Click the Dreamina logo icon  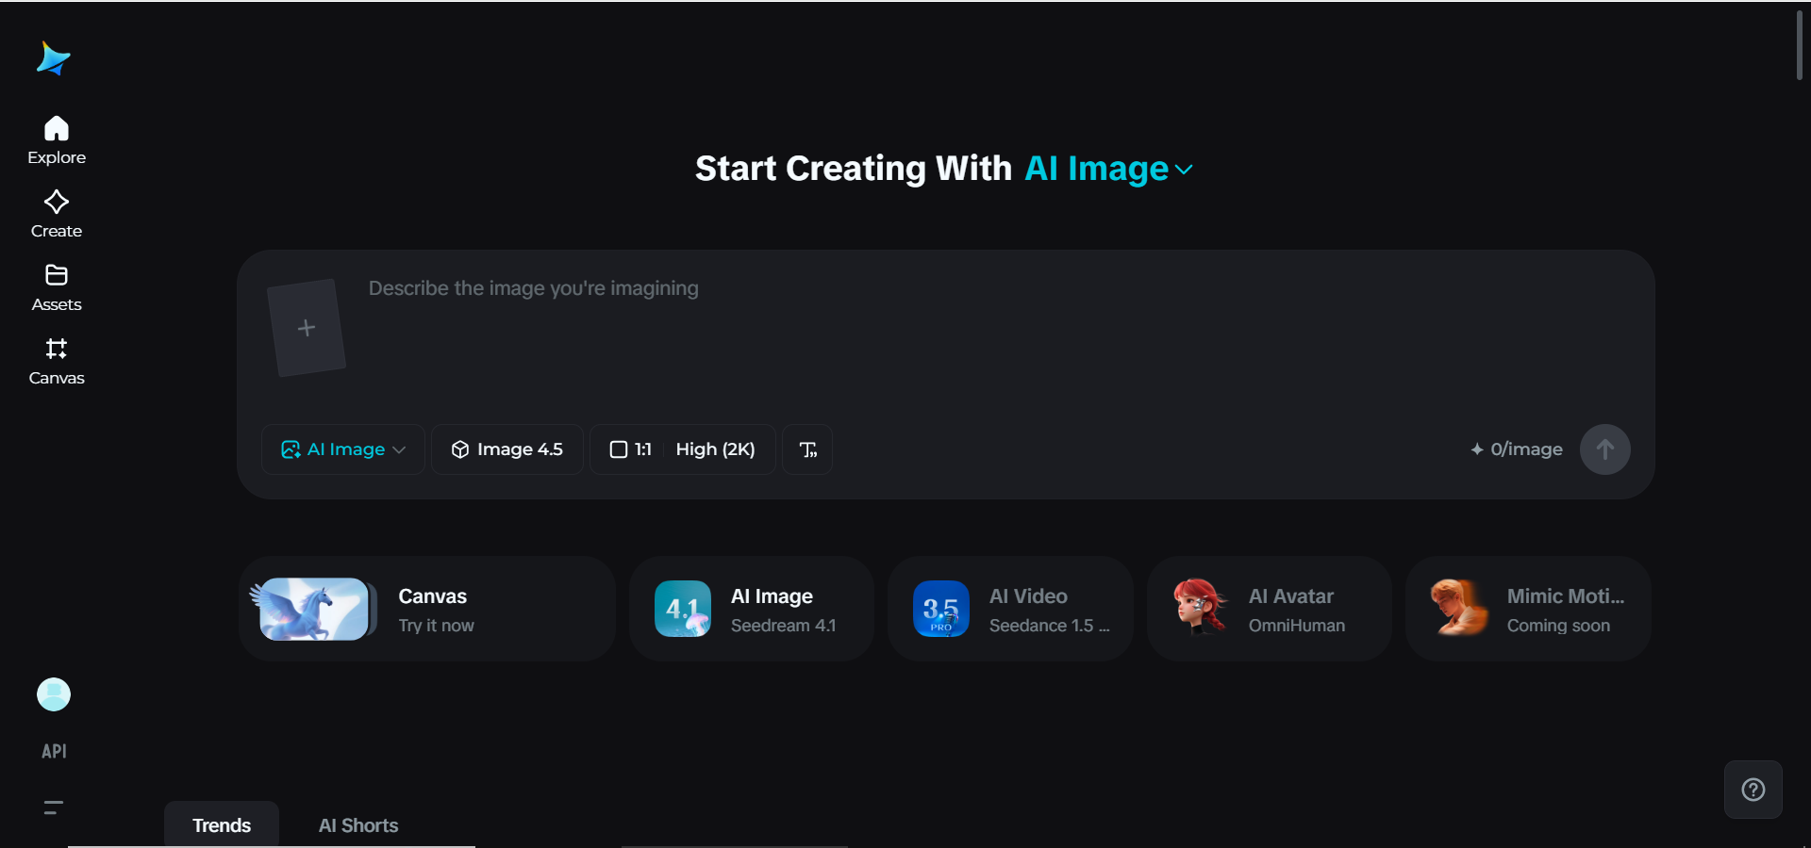click(53, 58)
